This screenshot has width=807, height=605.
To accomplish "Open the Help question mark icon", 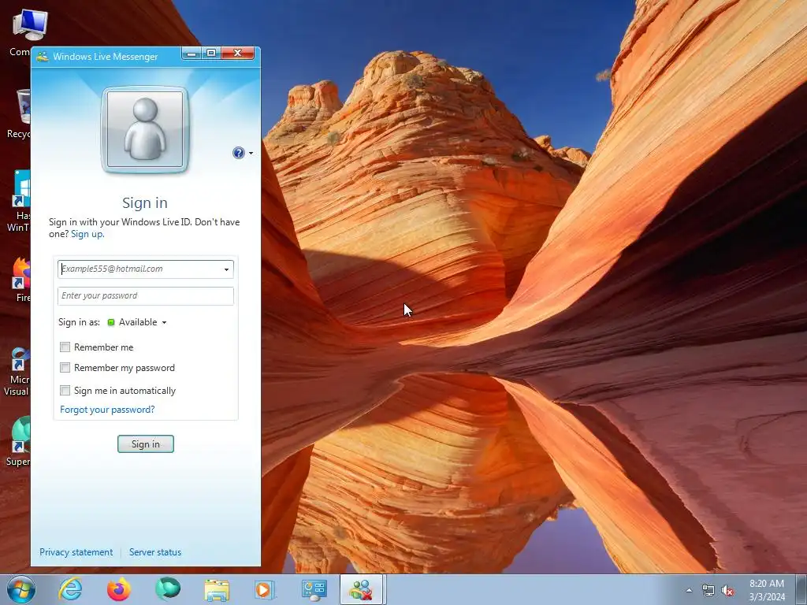I will (238, 153).
